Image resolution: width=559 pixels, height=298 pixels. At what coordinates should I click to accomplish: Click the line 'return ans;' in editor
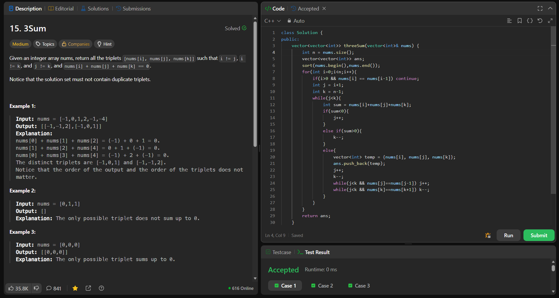316,216
